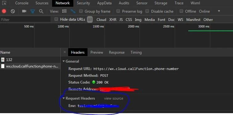Screen dimensions: 233x115
Task: Filter requests by All types
Action: tap(90, 19)
